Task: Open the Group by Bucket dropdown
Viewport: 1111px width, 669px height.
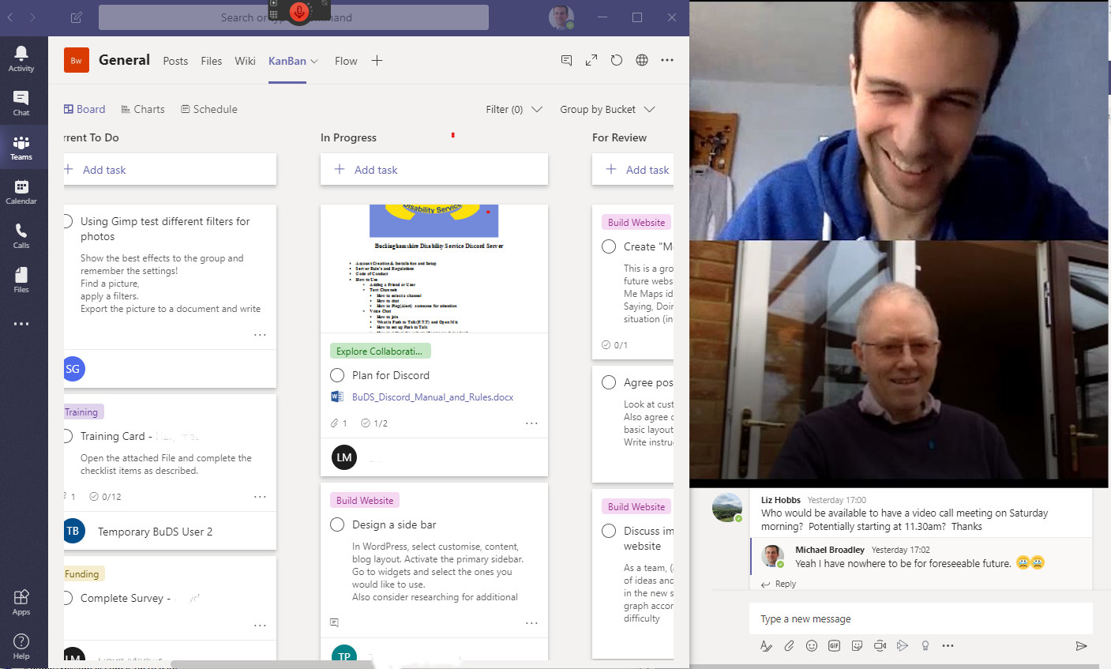Action: [x=607, y=109]
